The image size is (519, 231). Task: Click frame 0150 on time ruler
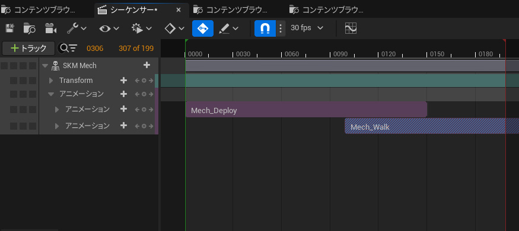pos(437,54)
